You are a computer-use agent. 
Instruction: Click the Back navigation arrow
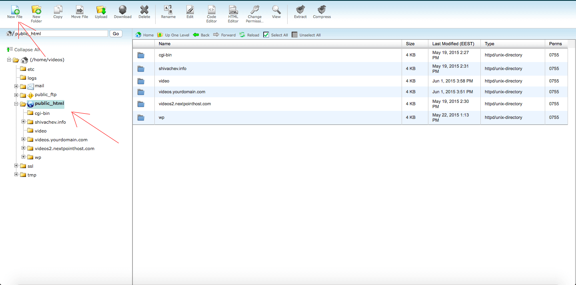tap(201, 35)
